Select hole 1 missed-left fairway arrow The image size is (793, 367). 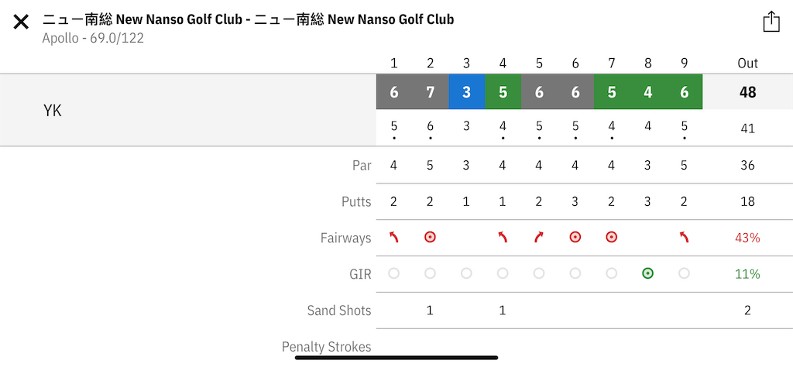(x=393, y=237)
